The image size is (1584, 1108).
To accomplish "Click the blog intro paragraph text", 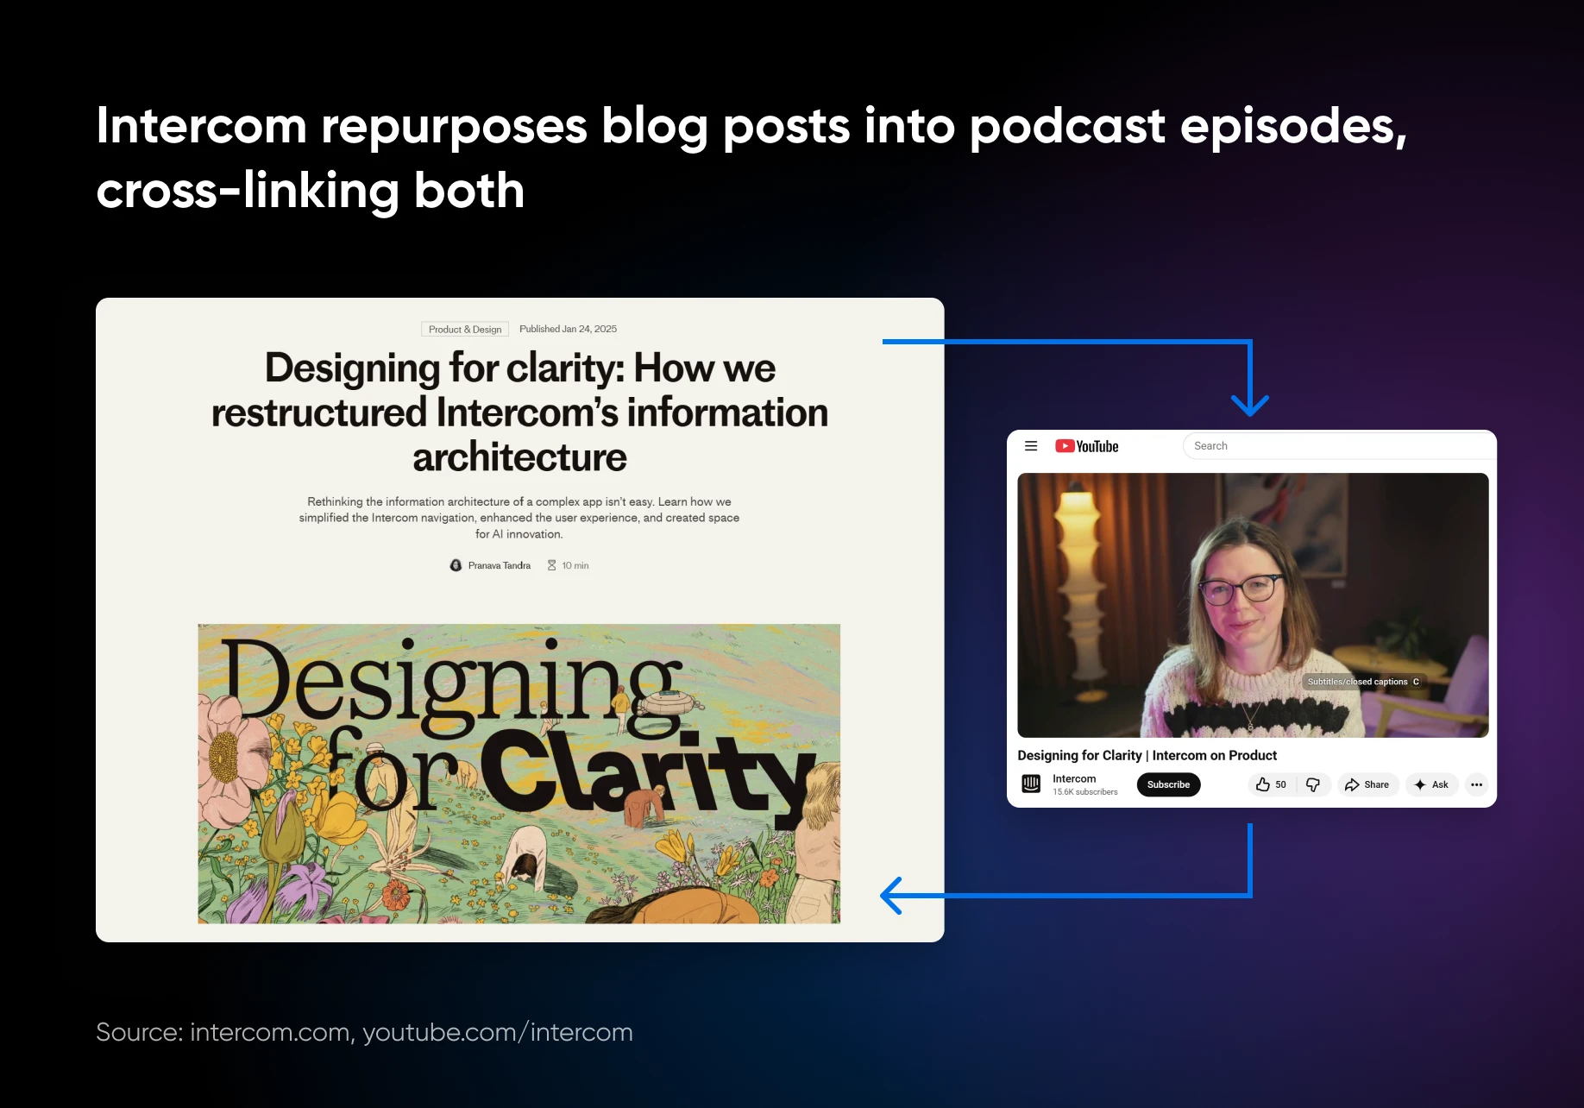I will (519, 518).
